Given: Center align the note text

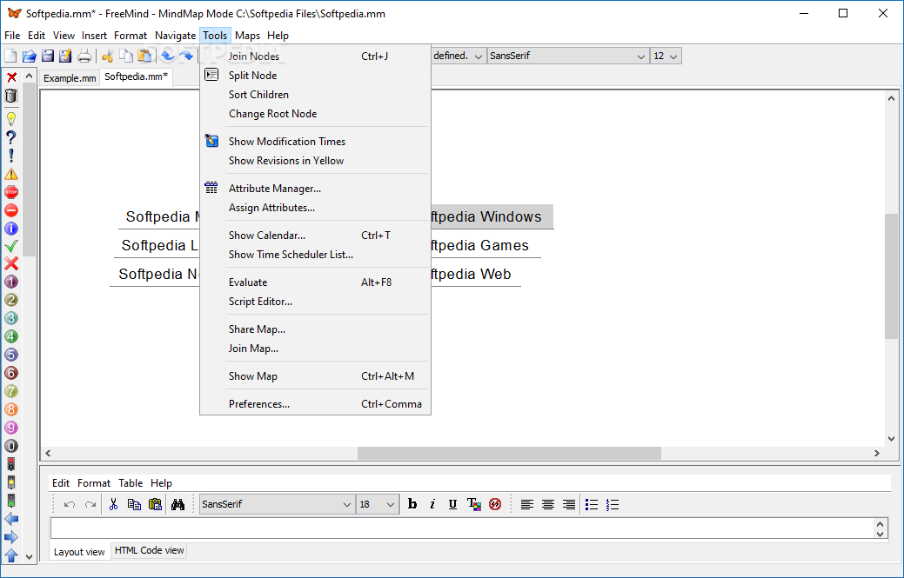Looking at the screenshot, I should click(547, 504).
